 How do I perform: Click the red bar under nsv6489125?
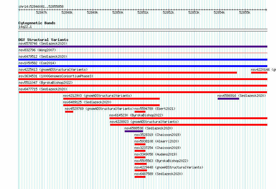(x=111, y=105)
